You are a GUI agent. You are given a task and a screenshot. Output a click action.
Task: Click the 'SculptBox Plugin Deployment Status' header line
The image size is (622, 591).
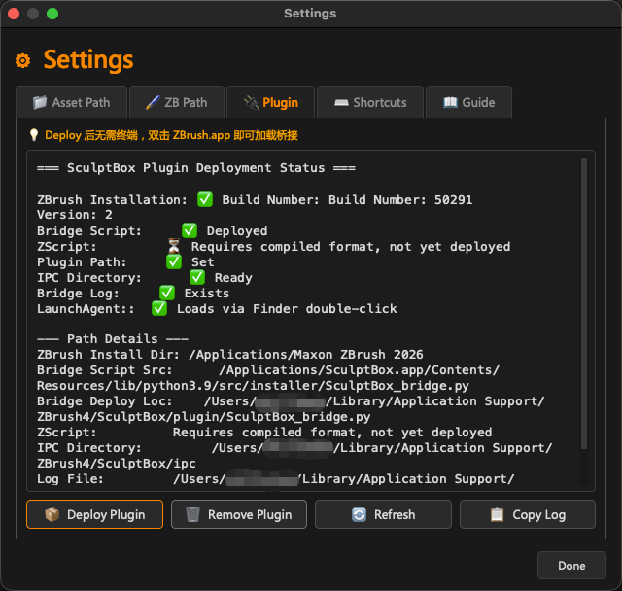tap(196, 168)
